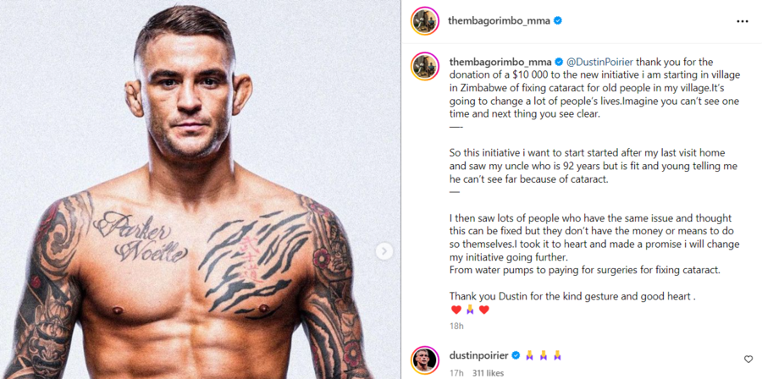Click the 18h caption timestamp
Screen dimensions: 762x379
456,326
